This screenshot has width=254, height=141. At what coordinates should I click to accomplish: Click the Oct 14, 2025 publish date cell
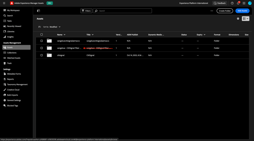[135, 55]
